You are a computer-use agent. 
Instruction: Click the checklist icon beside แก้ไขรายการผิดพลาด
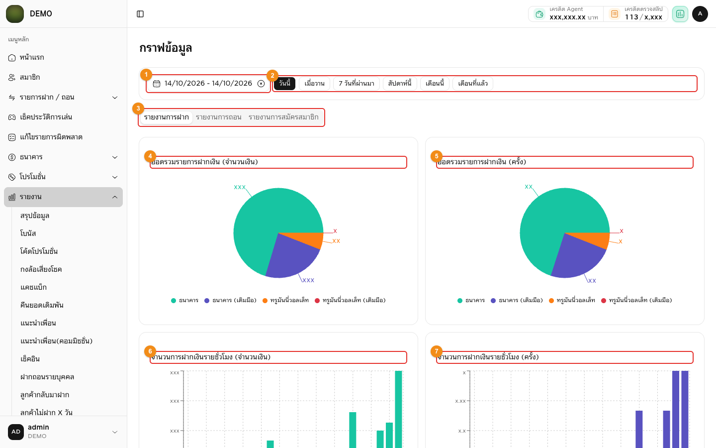(12, 137)
